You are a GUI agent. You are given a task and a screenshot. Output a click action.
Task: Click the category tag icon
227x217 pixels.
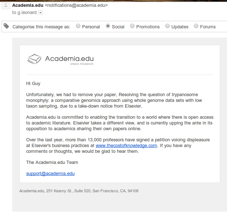pos(6,26)
